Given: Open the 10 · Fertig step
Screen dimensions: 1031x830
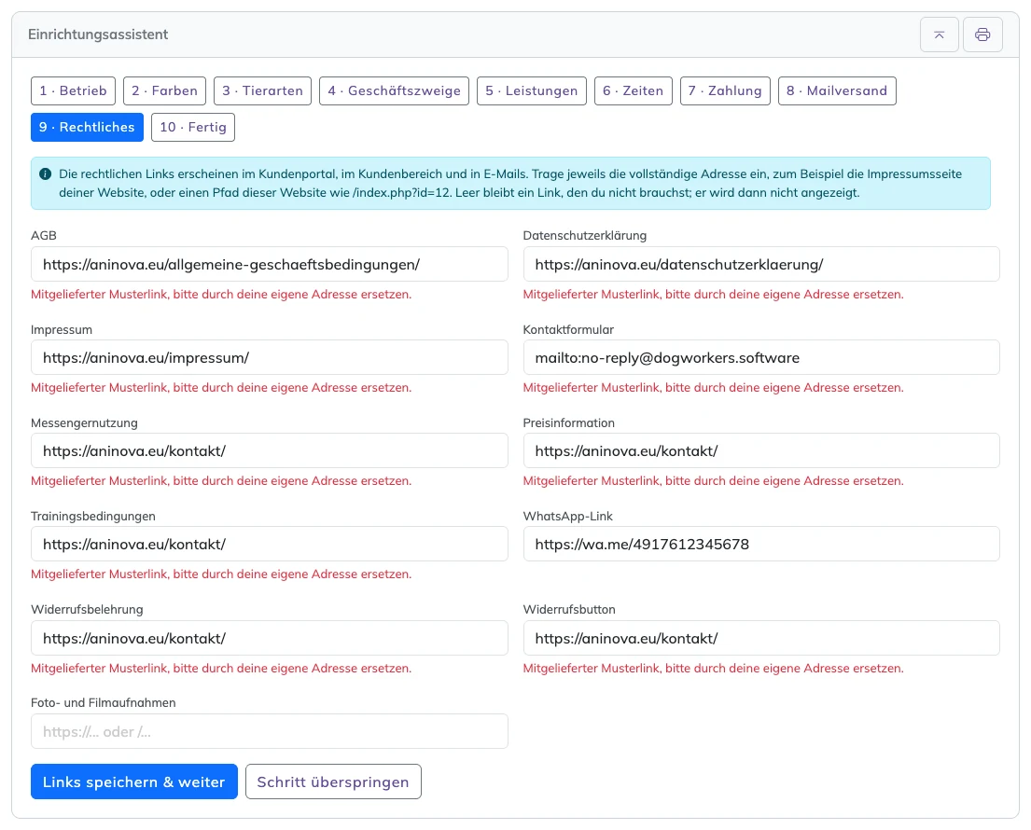Looking at the screenshot, I should click(x=192, y=128).
